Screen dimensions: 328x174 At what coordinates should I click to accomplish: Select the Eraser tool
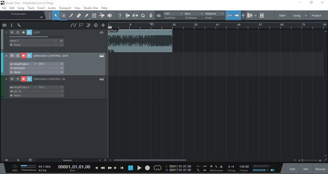point(79,15)
